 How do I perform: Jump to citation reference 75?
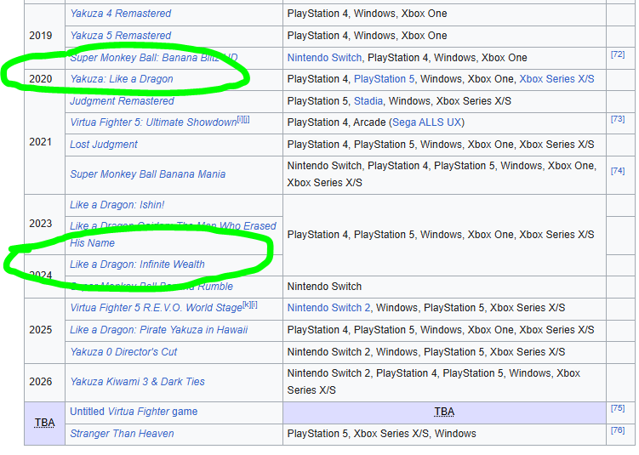coord(618,407)
